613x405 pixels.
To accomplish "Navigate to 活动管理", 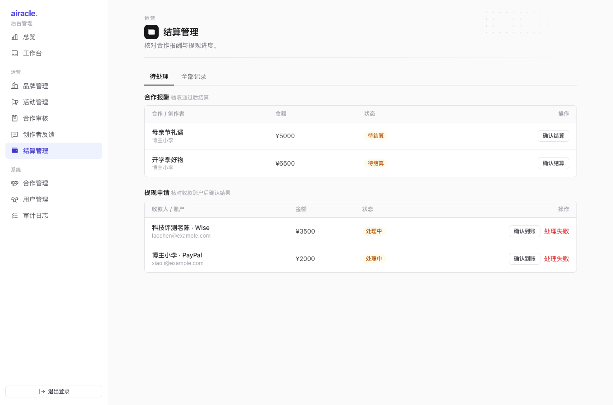I will pos(54,102).
